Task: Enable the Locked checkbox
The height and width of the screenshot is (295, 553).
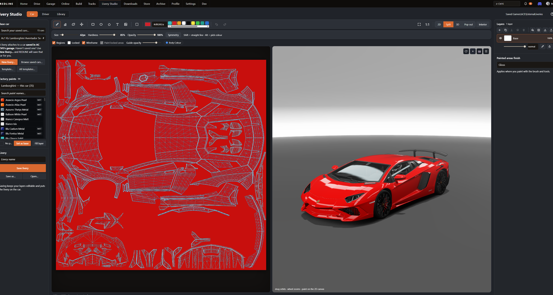Action: click(x=69, y=43)
